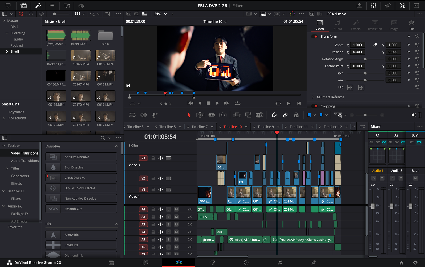Open the File inspector tab
Image resolution: width=425 pixels, height=267 pixels.
[x=412, y=25]
